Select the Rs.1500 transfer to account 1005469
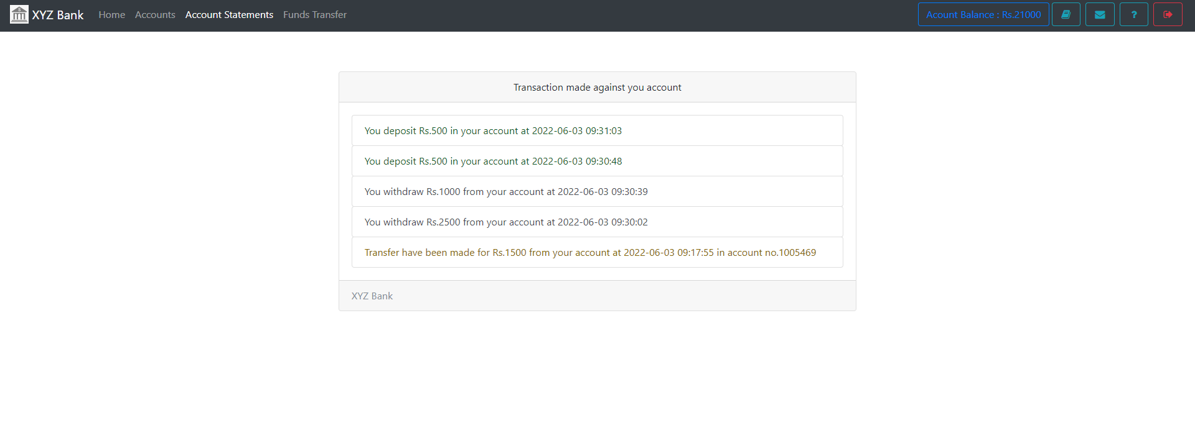1195x431 pixels. pos(597,252)
